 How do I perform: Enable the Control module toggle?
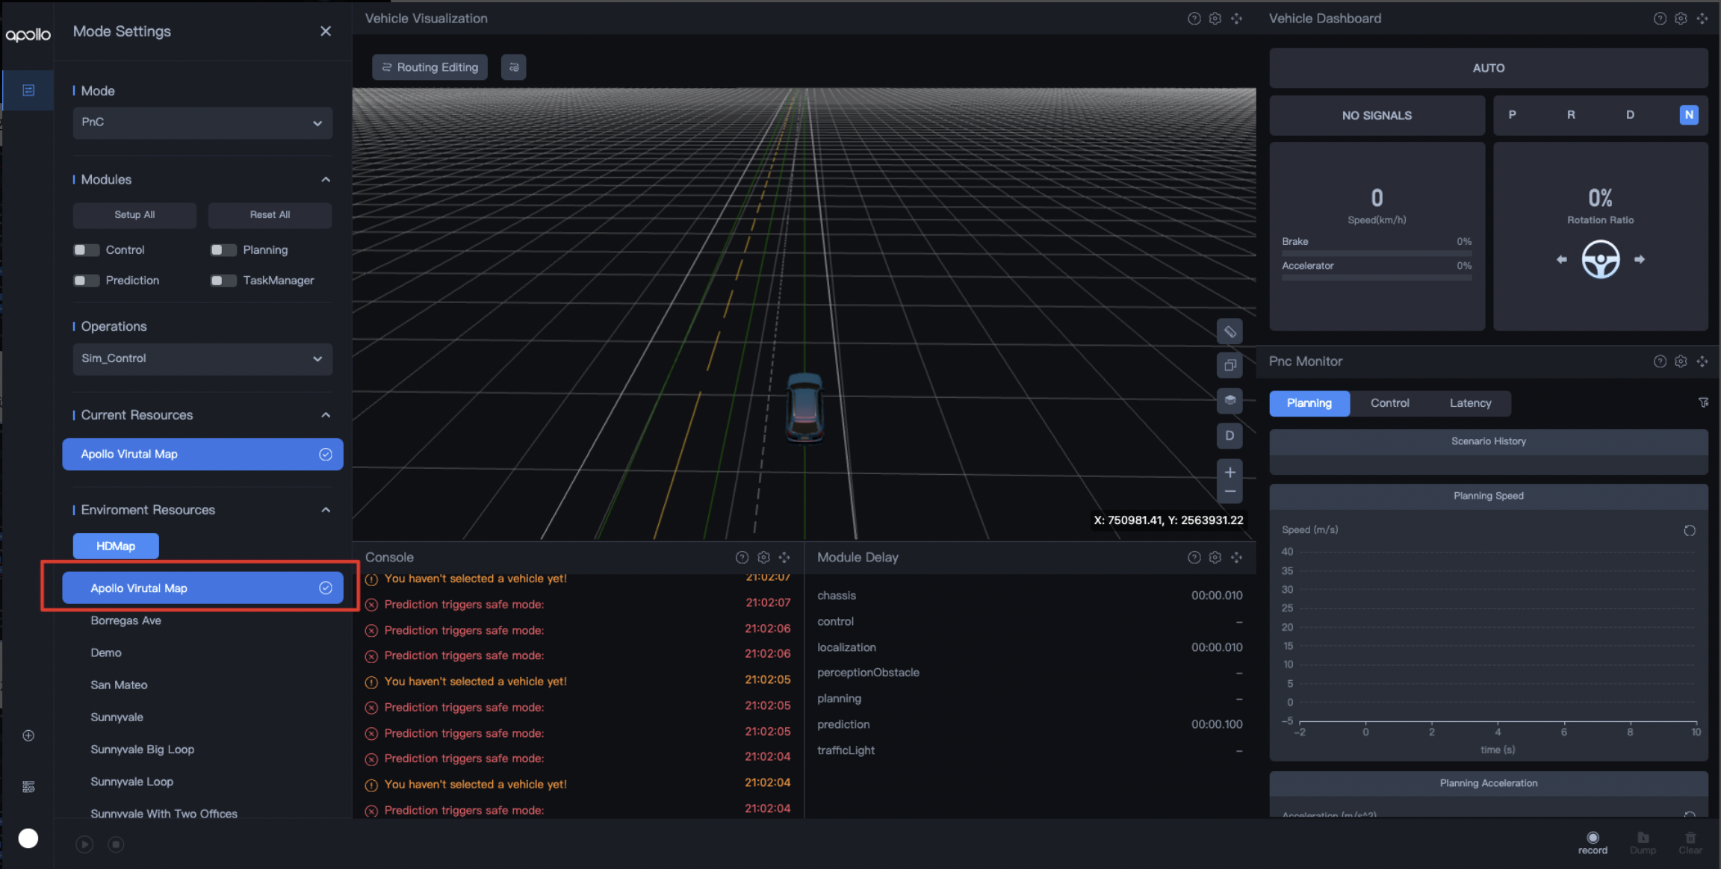tap(86, 249)
